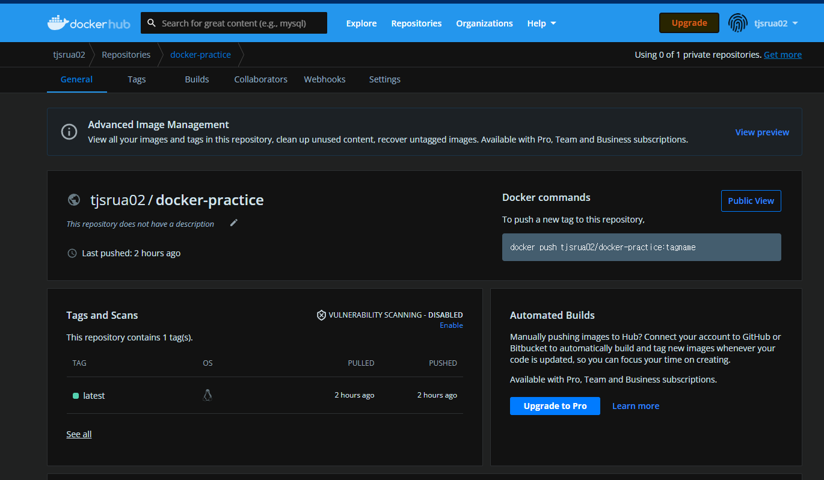Select the General tab

click(76, 79)
